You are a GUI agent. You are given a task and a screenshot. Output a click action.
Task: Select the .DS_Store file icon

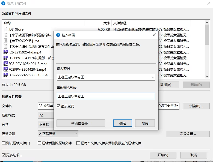tap(6, 29)
